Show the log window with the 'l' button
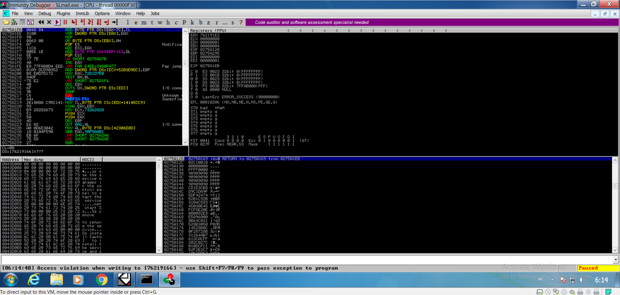This screenshot has width=620, height=295. (x=128, y=22)
